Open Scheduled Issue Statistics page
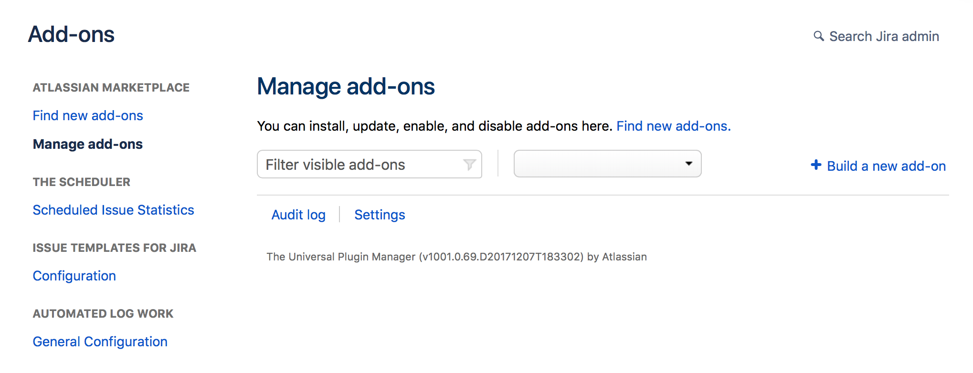This screenshot has height=373, width=973. click(113, 210)
